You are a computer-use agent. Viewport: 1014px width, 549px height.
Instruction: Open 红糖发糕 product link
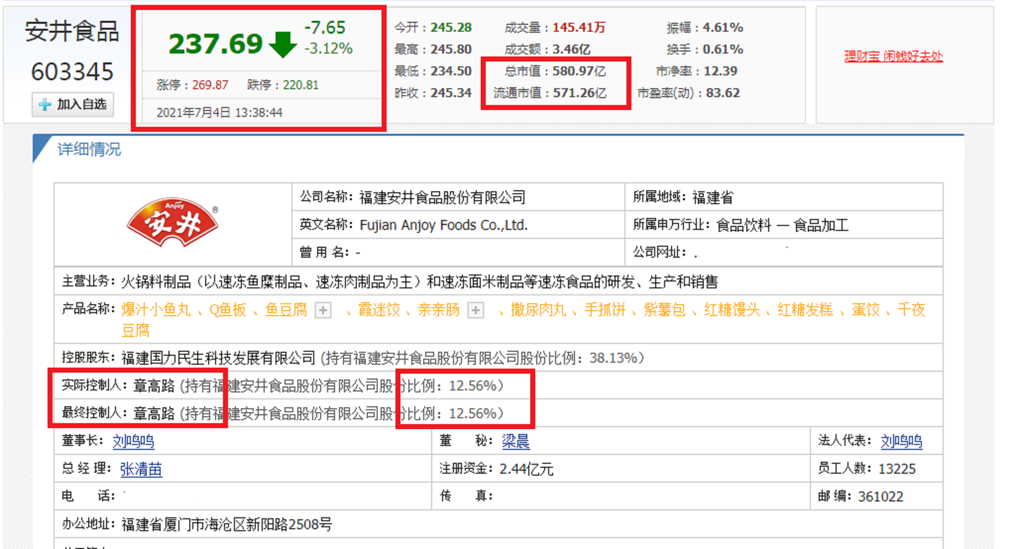pyautogui.click(x=805, y=310)
